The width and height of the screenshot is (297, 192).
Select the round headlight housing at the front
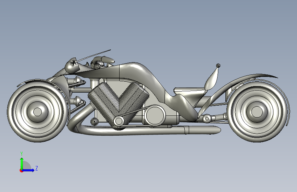coord(72,65)
